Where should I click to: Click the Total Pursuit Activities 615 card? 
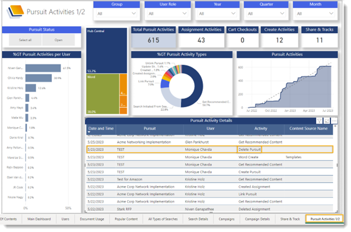153,37
